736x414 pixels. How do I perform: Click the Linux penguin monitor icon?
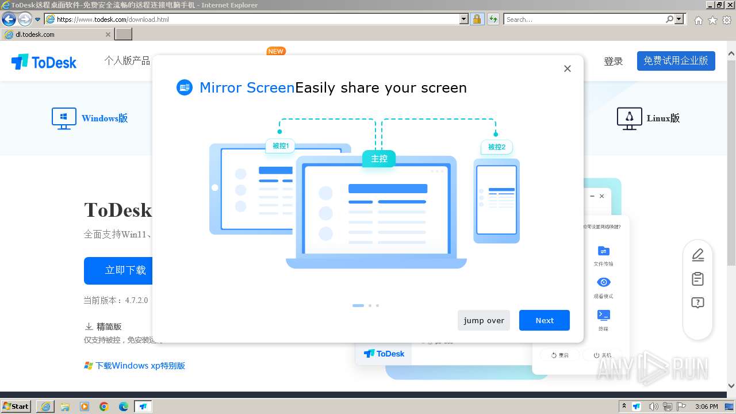point(629,118)
